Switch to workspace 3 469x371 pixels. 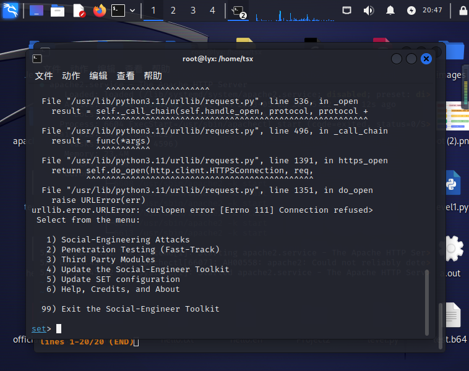pyautogui.click(x=193, y=11)
